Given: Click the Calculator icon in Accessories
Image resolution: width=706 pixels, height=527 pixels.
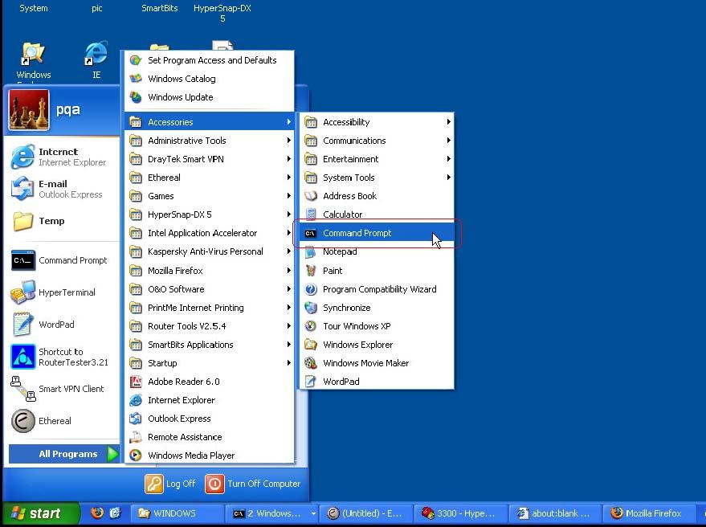Looking at the screenshot, I should [311, 214].
